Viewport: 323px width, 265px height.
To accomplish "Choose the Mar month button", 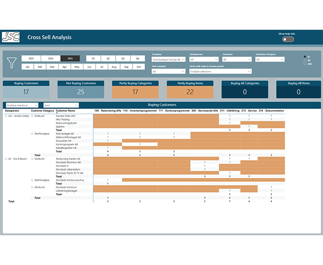I will pyautogui.click(x=52, y=67).
